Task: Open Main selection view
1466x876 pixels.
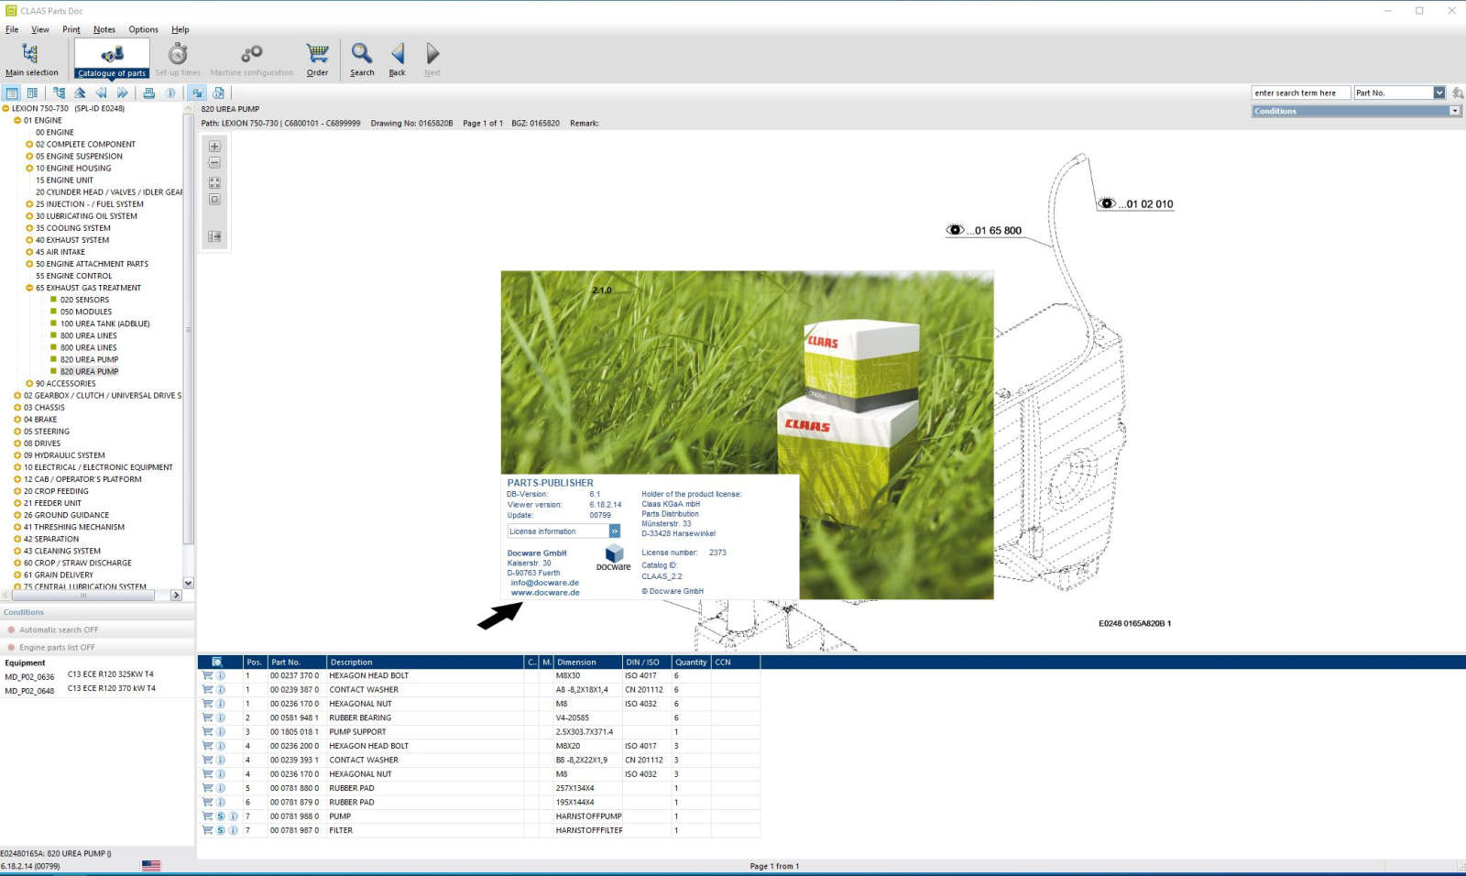Action: click(31, 60)
